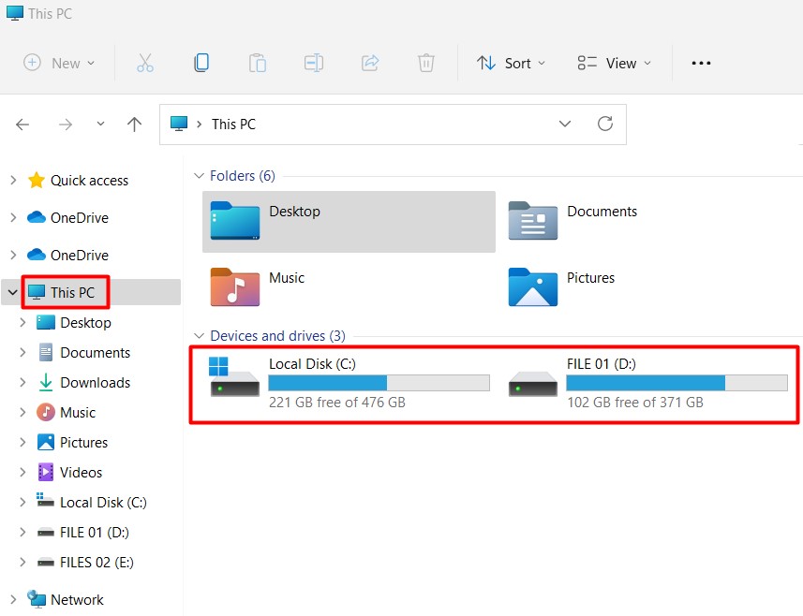Refresh the This PC view
Image resolution: width=803 pixels, height=616 pixels.
pos(605,124)
